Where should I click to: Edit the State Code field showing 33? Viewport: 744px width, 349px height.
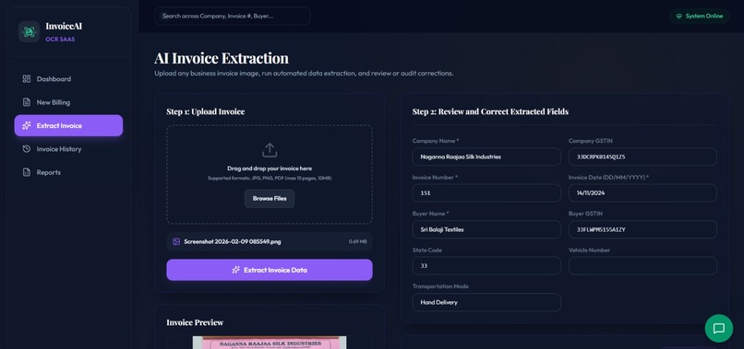pos(486,265)
